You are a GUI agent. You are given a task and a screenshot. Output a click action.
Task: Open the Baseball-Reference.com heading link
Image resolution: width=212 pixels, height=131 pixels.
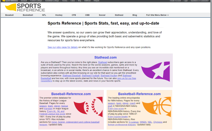click(x=71, y=94)
